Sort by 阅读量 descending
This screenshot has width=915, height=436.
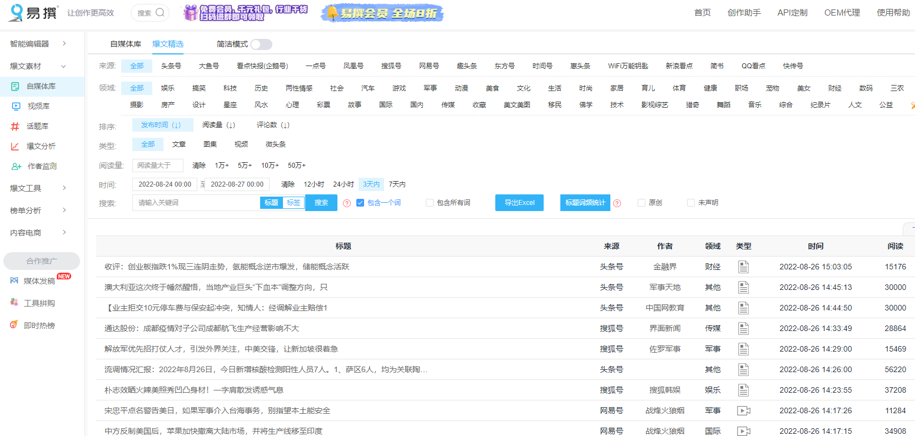click(218, 125)
